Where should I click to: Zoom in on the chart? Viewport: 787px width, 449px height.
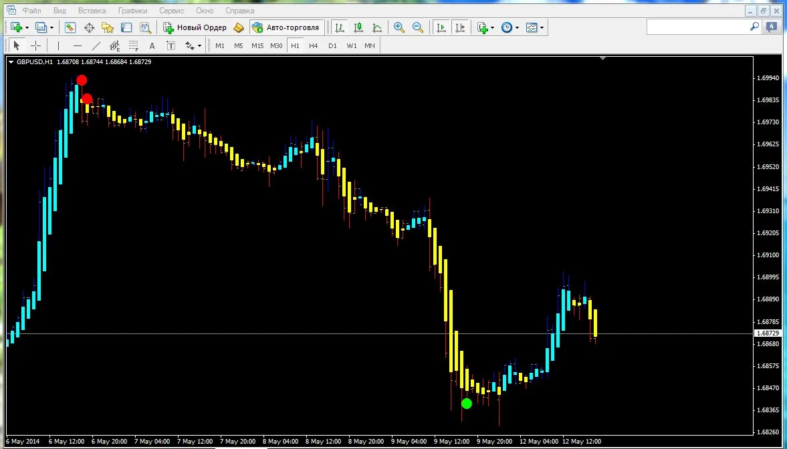tap(399, 27)
